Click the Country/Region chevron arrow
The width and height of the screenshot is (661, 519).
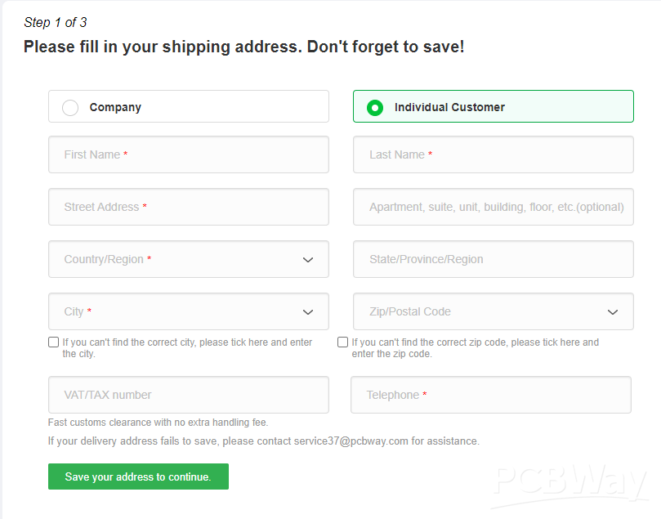click(x=308, y=260)
